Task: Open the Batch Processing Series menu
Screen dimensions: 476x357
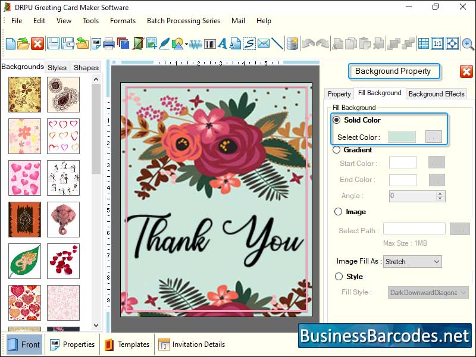Action: click(183, 21)
